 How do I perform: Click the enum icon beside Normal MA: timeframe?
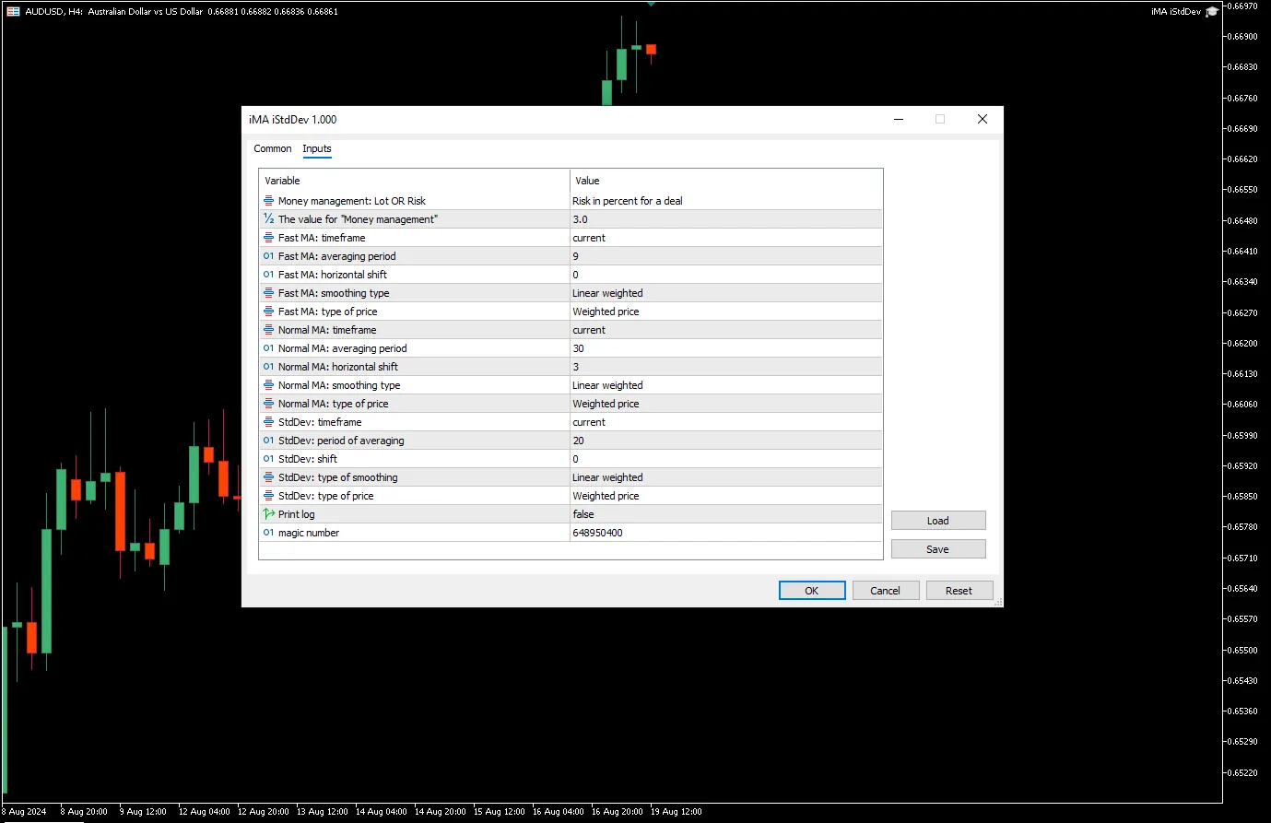coord(268,330)
